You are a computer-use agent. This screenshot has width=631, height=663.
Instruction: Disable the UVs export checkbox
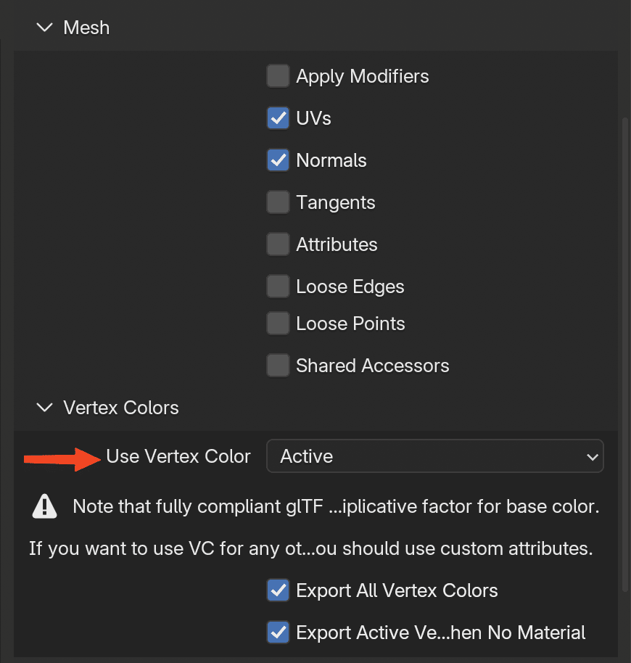[278, 118]
